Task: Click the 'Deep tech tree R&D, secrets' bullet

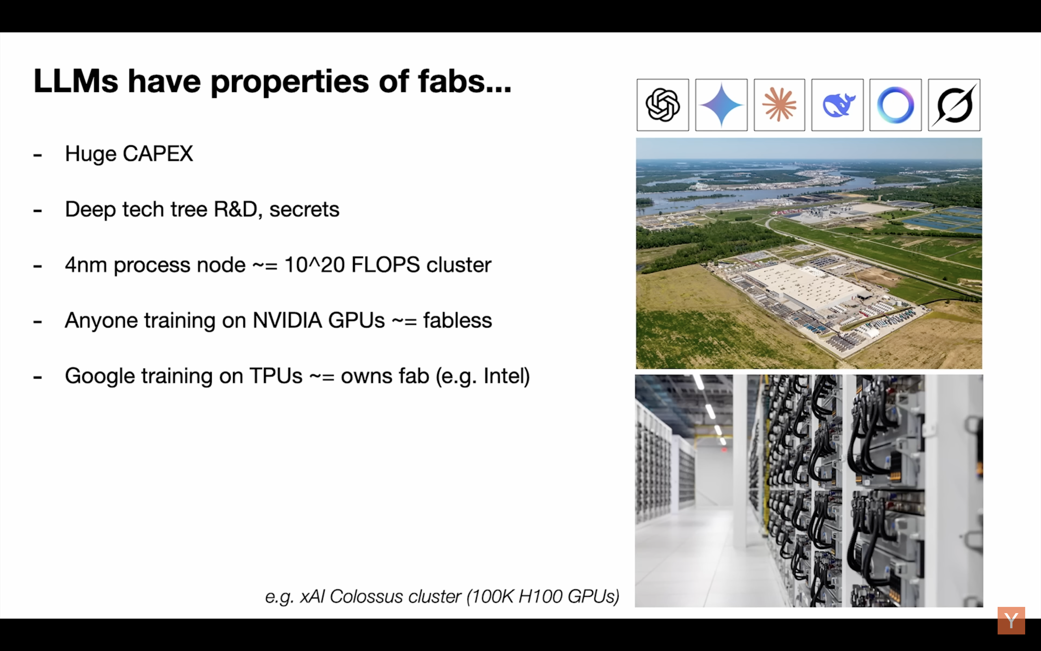Action: [202, 209]
